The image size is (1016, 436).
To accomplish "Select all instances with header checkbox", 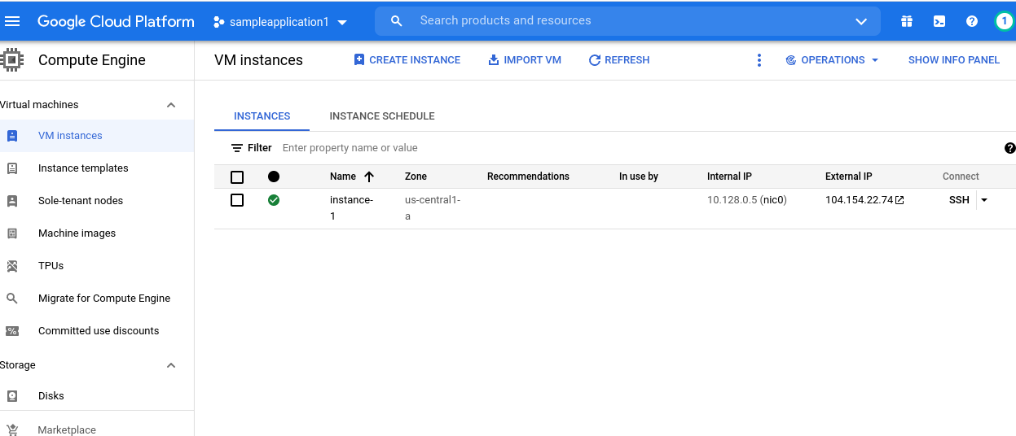I will click(237, 177).
